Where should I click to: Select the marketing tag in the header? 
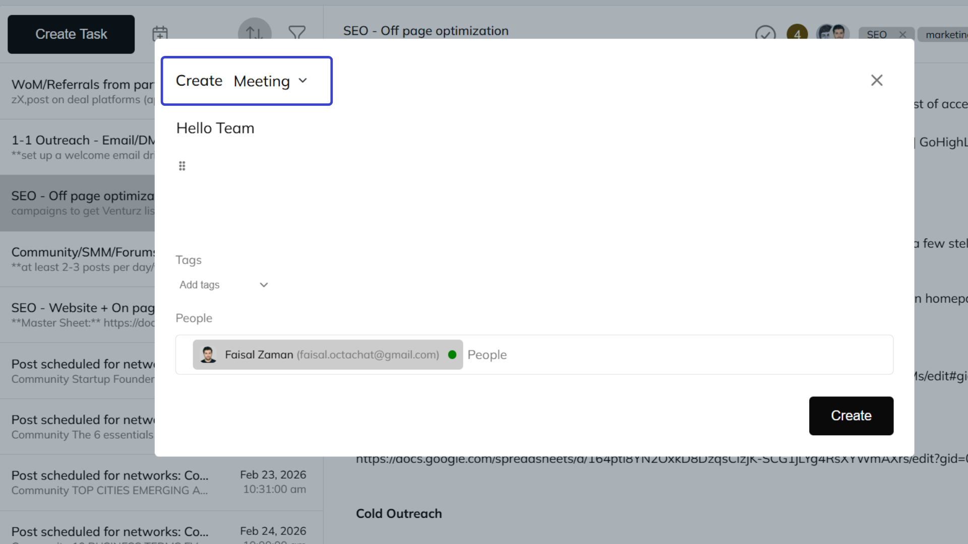(946, 34)
